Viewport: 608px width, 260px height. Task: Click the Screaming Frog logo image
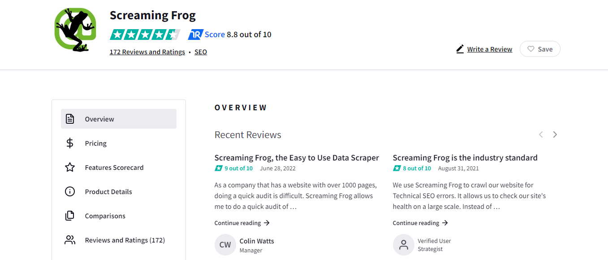tap(75, 30)
